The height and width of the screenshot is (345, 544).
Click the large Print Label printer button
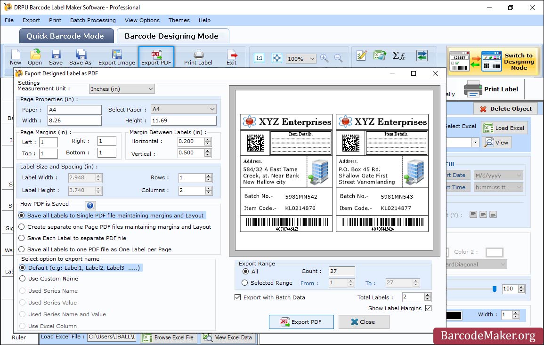click(492, 89)
